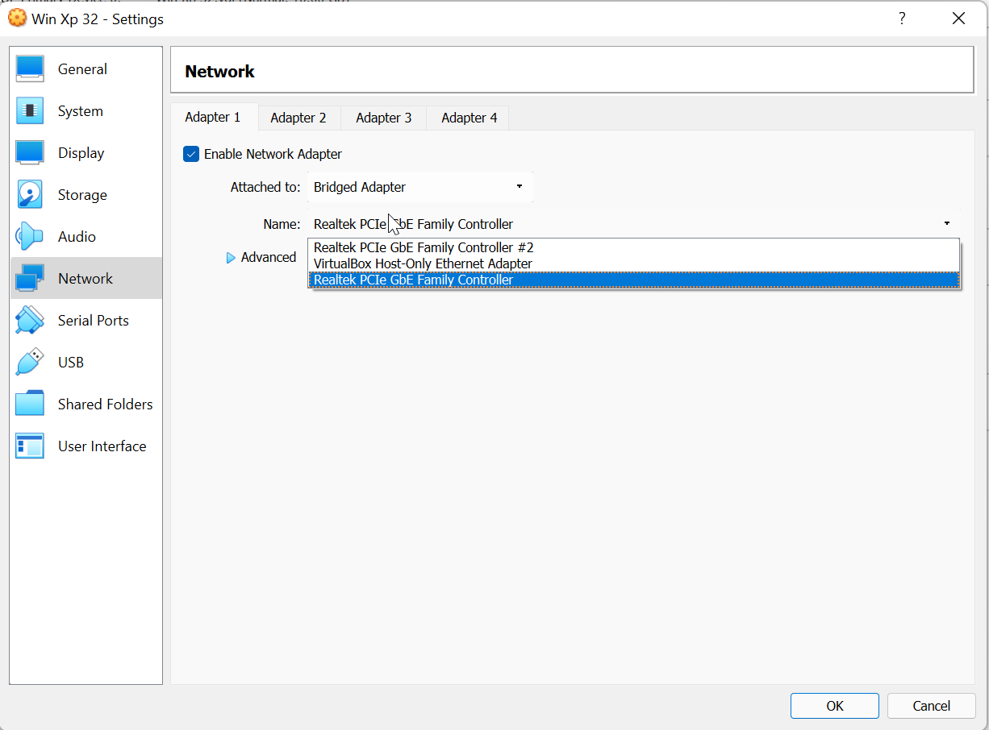
Task: Open the User Interface settings category
Action: coord(86,446)
